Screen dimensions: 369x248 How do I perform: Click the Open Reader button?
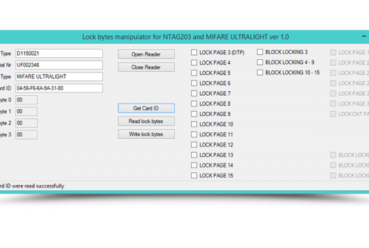coord(146,54)
